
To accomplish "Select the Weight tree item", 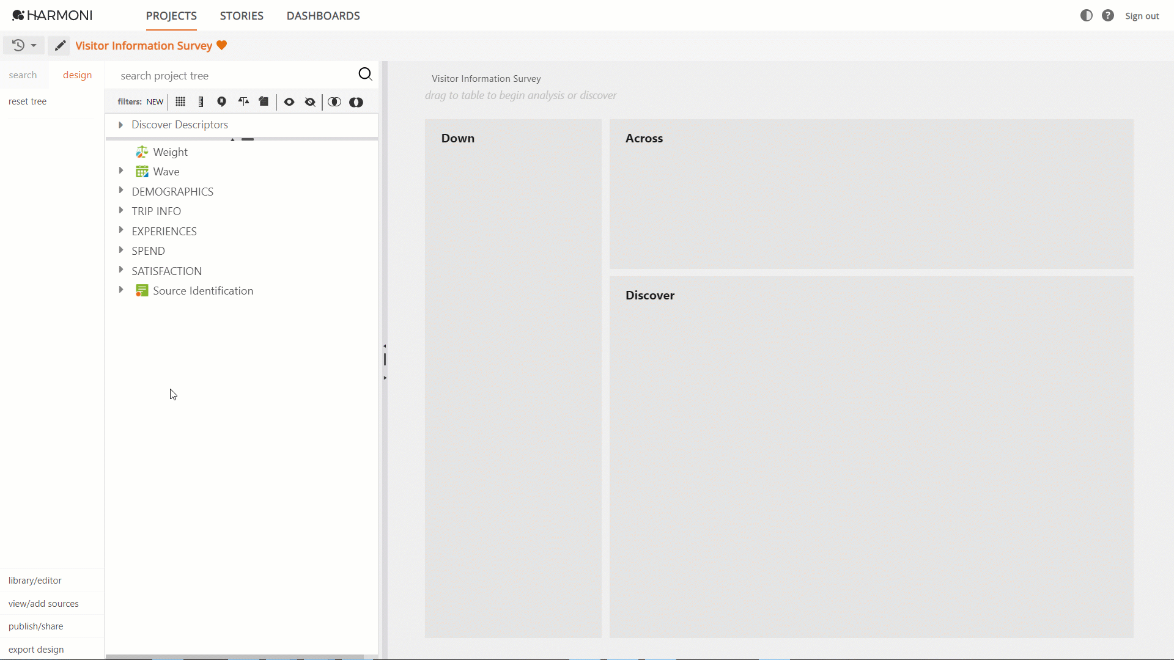I will 170,152.
